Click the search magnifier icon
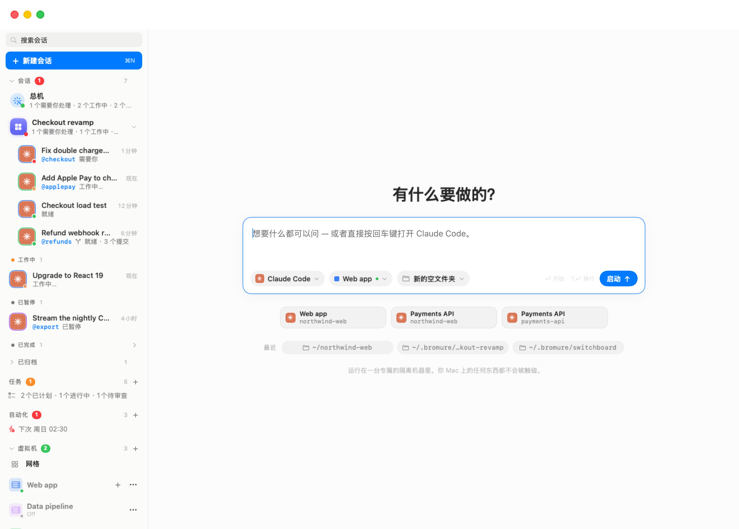 click(13, 40)
